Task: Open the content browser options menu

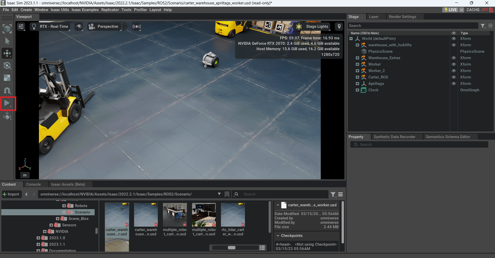Action: click(x=341, y=194)
